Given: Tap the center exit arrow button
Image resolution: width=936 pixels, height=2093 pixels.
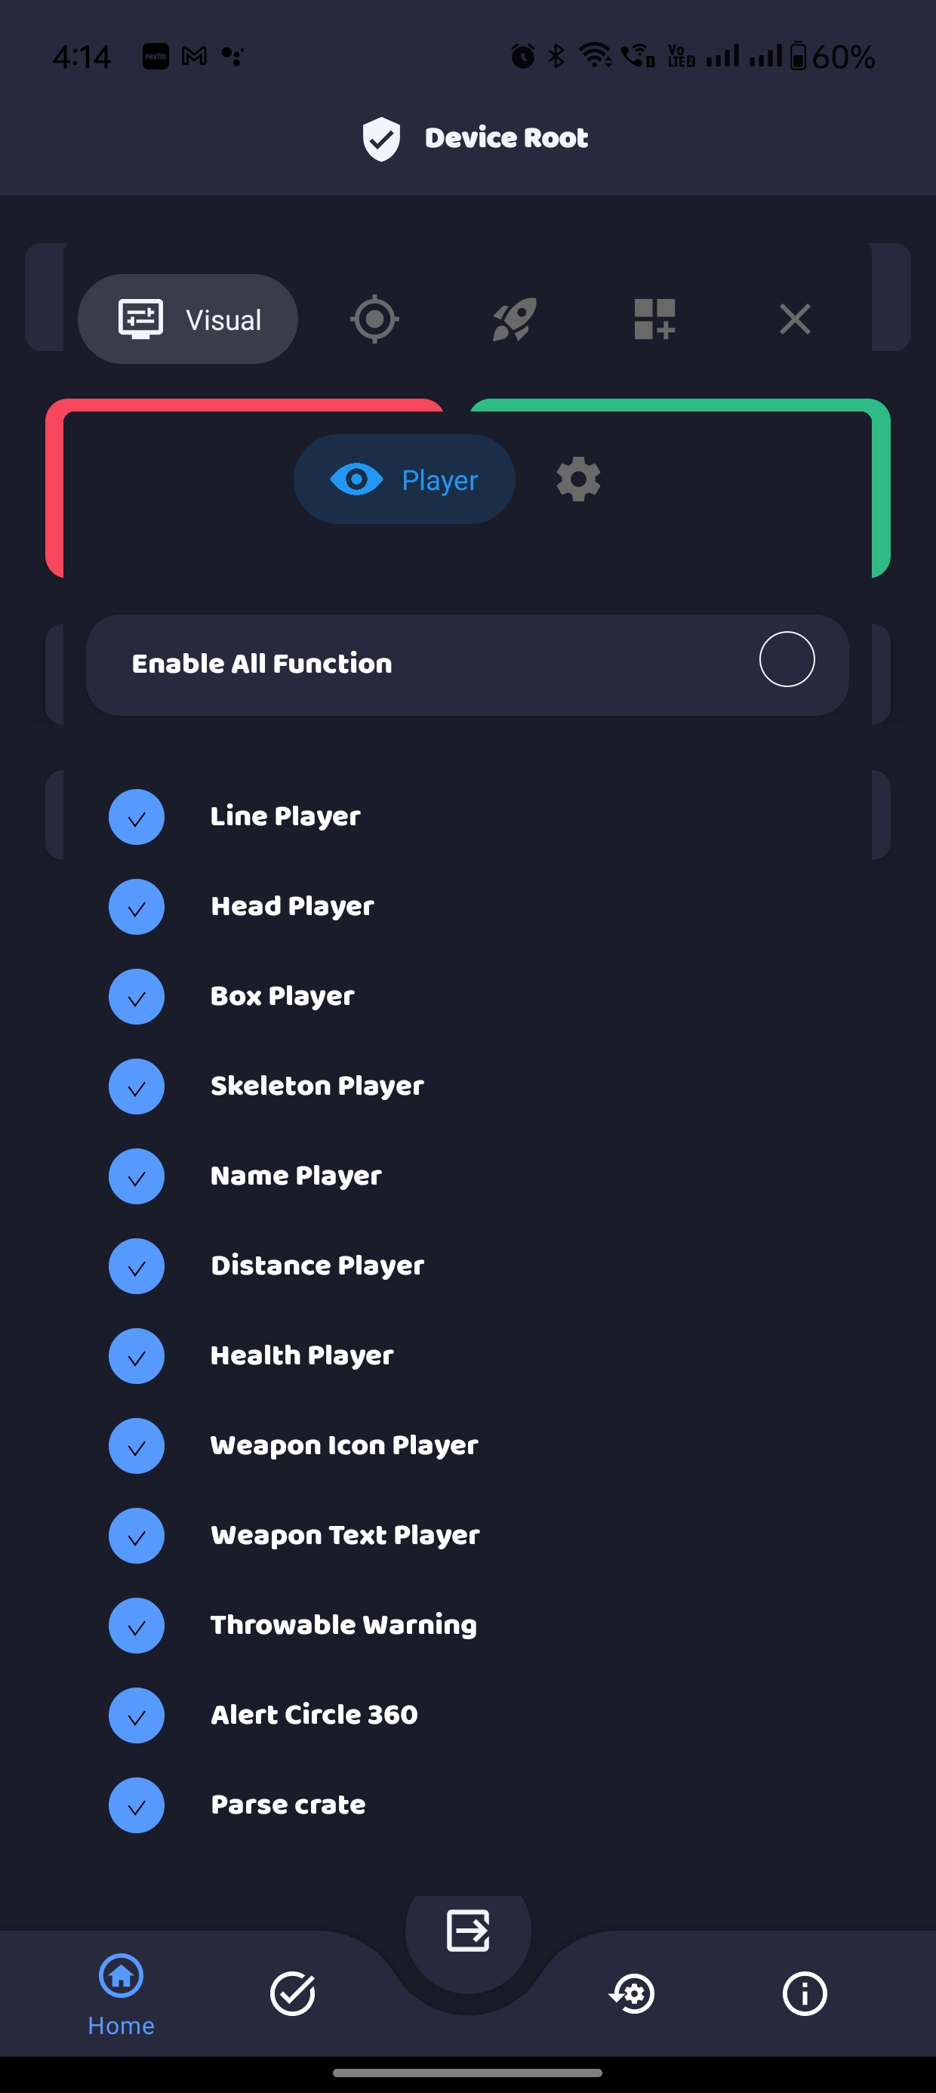Looking at the screenshot, I should [468, 1931].
